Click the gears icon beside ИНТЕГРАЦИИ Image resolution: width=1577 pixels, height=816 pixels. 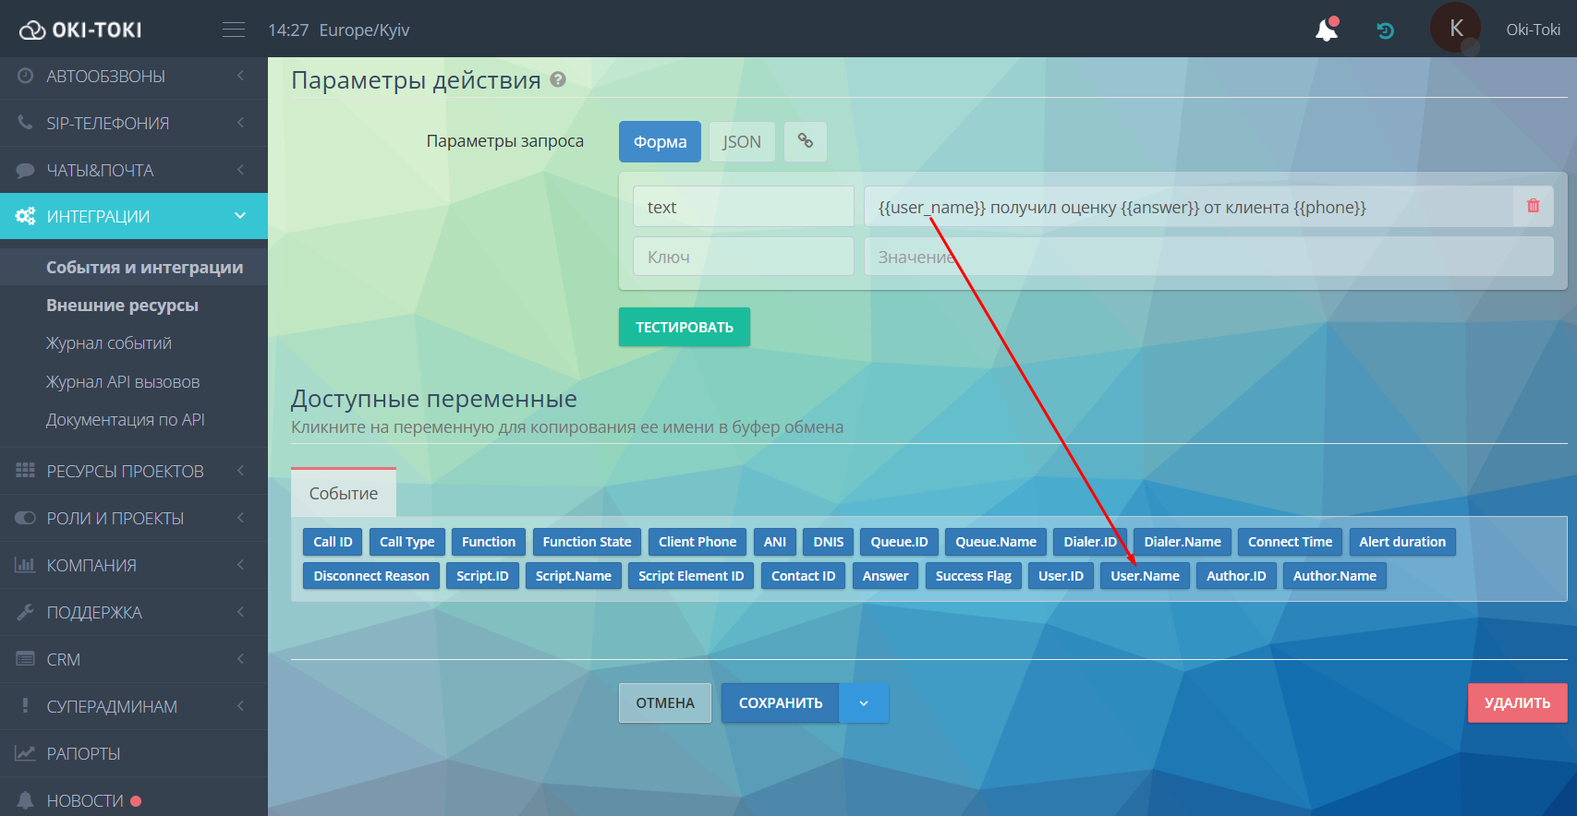point(25,216)
